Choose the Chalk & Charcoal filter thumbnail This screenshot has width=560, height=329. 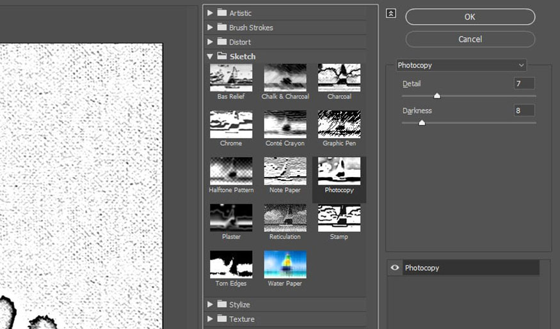coord(285,78)
